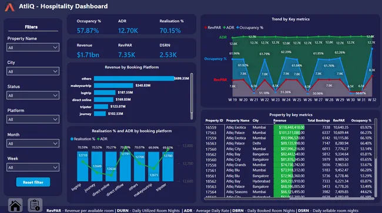Click the Realisation % KPI value 70.15%
This screenshot has height=213, width=382.
click(170, 31)
